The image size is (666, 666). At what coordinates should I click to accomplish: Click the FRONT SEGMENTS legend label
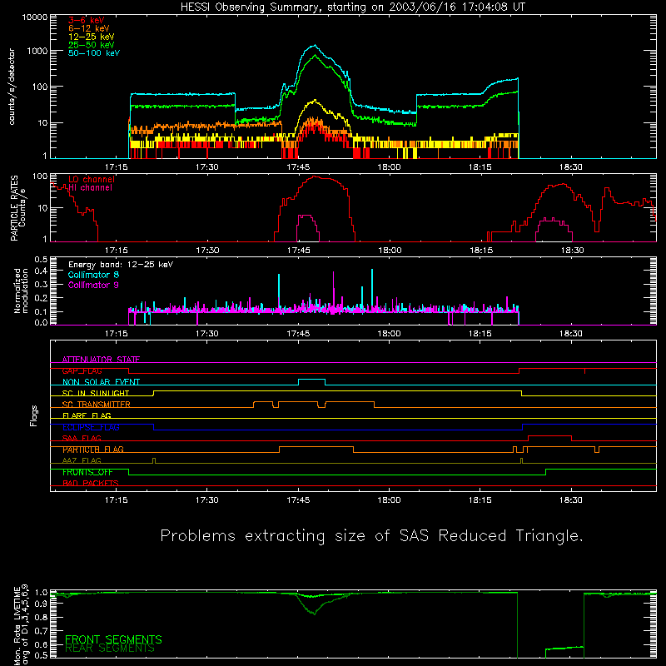tap(113, 639)
